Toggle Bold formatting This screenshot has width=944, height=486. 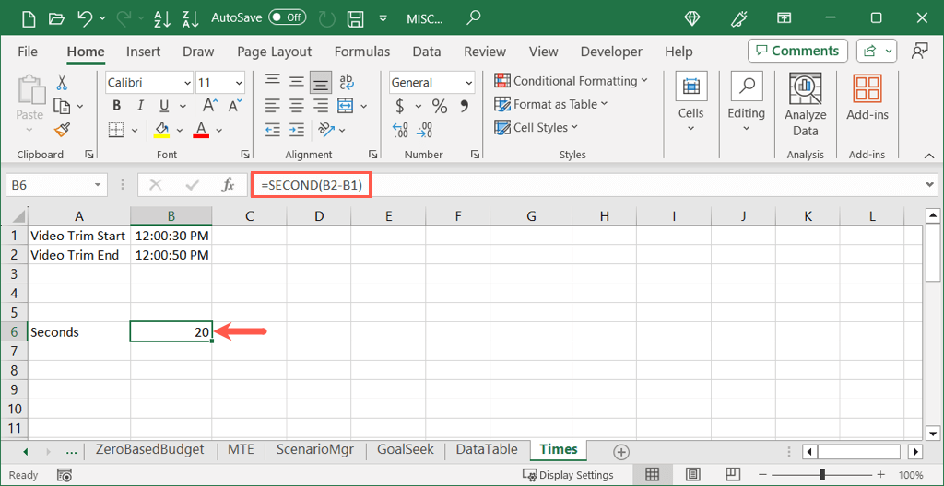click(117, 106)
